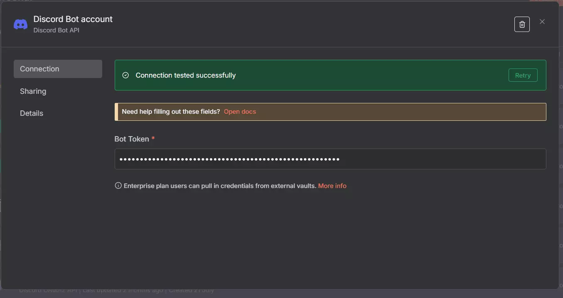The image size is (563, 298).
Task: Open docs link in help notice
Action: tap(240, 112)
